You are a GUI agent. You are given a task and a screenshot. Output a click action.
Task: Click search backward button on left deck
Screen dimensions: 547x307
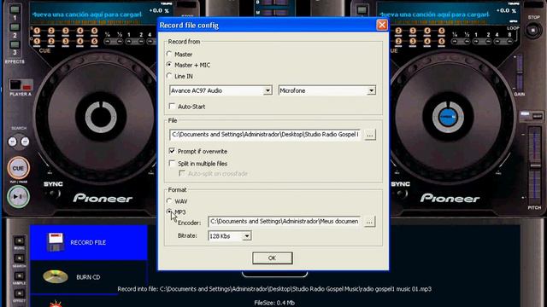13,142
